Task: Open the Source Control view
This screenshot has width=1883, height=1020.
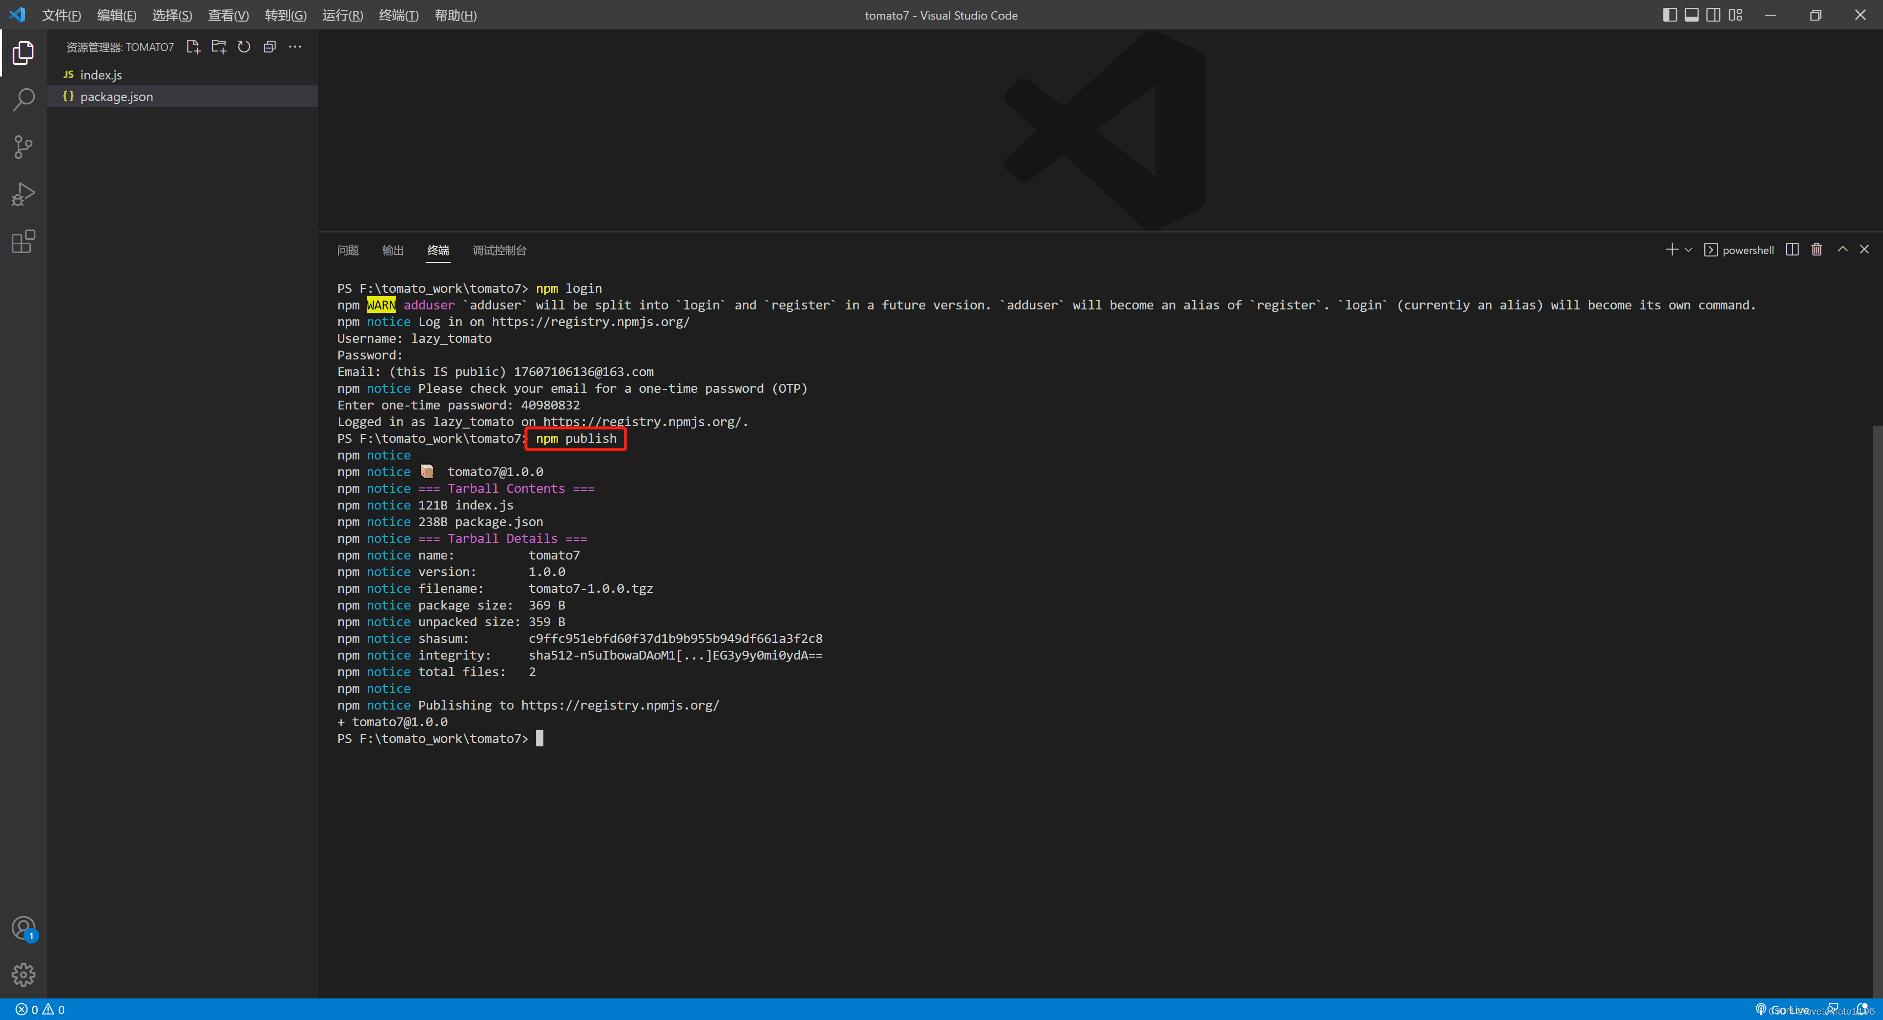Action: (x=24, y=147)
